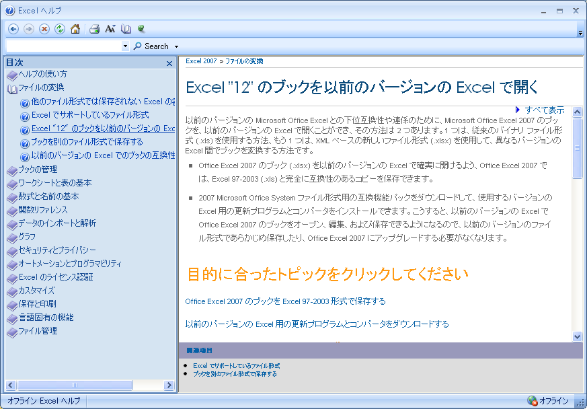
Task: Follow the Excel 2007 breadcrumb link
Action: 201,61
